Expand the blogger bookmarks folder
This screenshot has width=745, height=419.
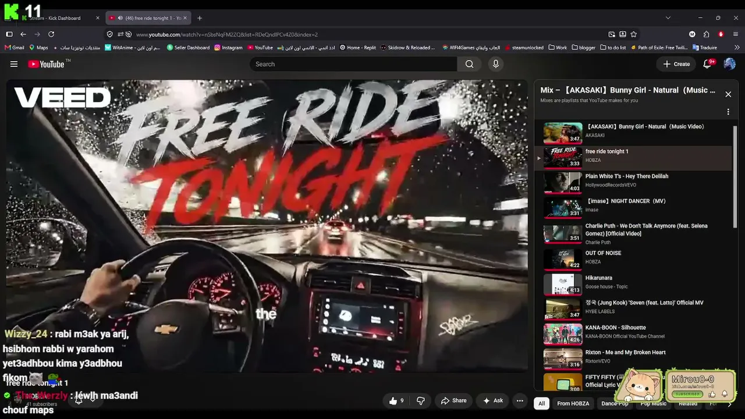(584, 48)
